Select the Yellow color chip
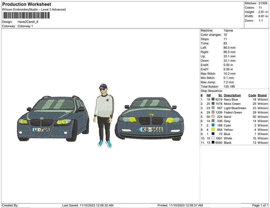 pyautogui.click(x=213, y=130)
